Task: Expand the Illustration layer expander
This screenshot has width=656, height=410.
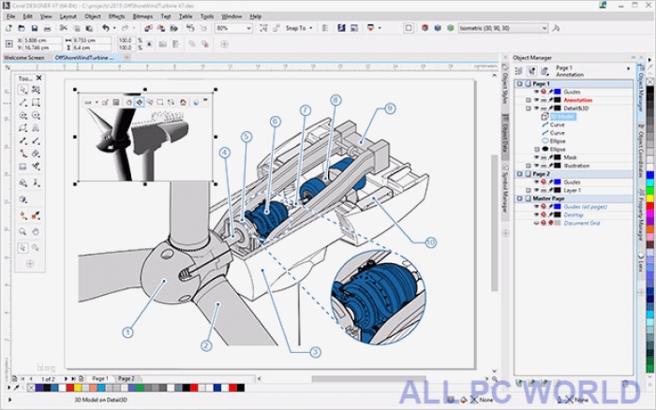Action: pyautogui.click(x=529, y=166)
